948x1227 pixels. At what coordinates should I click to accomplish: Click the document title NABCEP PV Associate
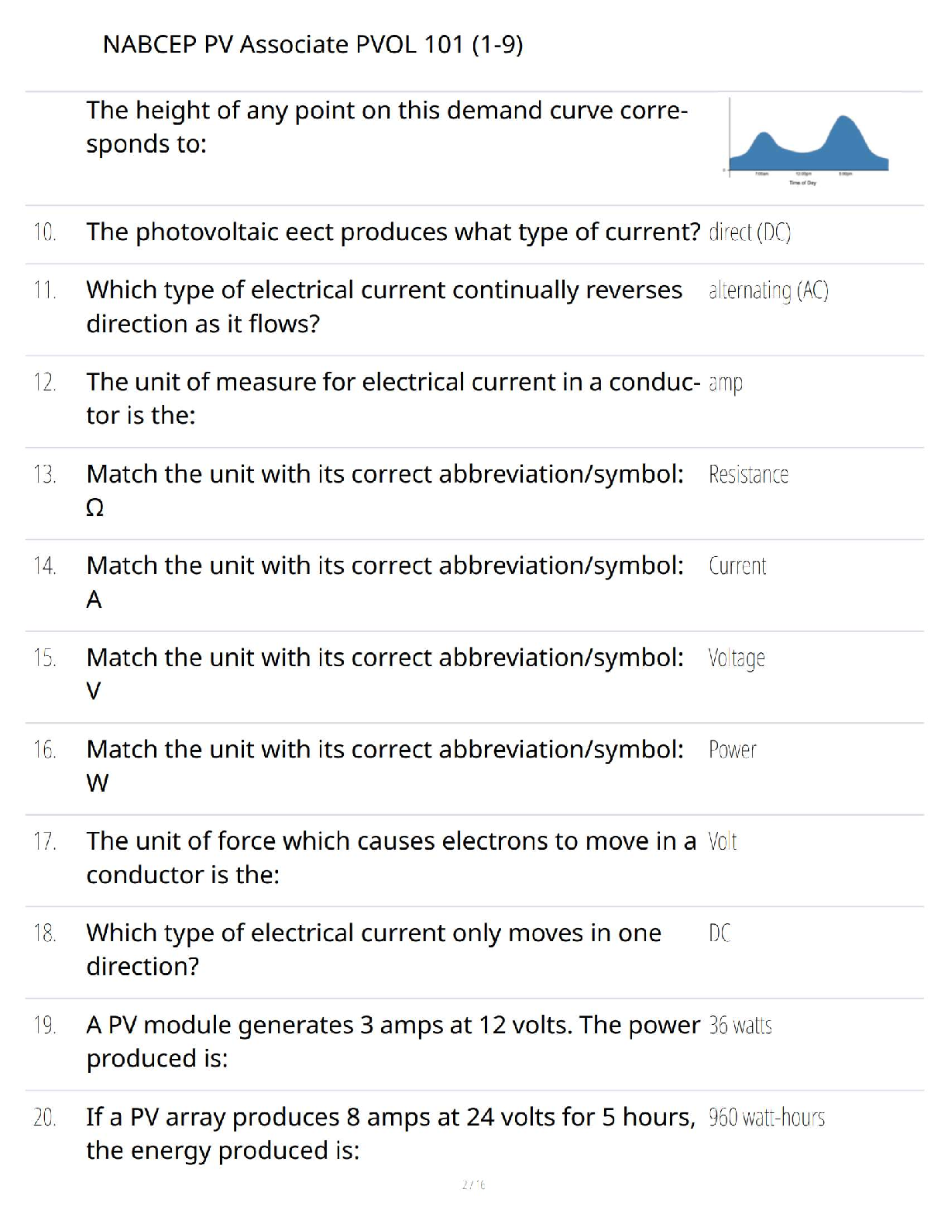[x=312, y=45]
